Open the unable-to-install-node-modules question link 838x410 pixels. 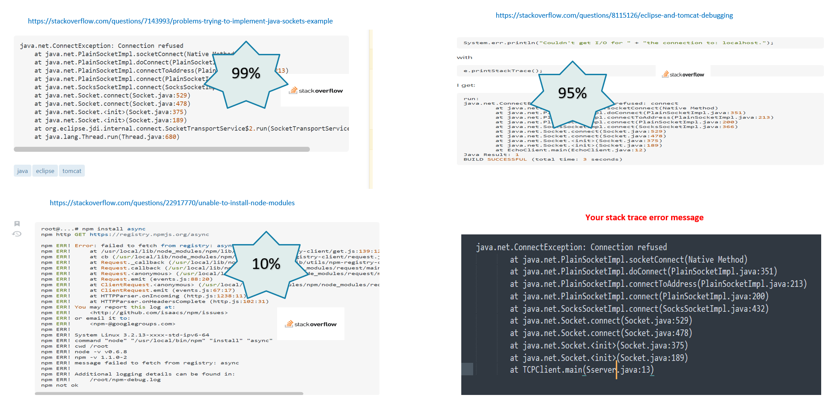pos(172,203)
